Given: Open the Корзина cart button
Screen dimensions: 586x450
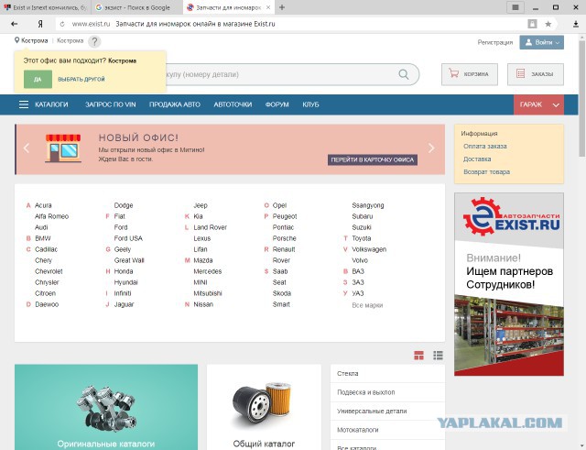Looking at the screenshot, I should 470,74.
